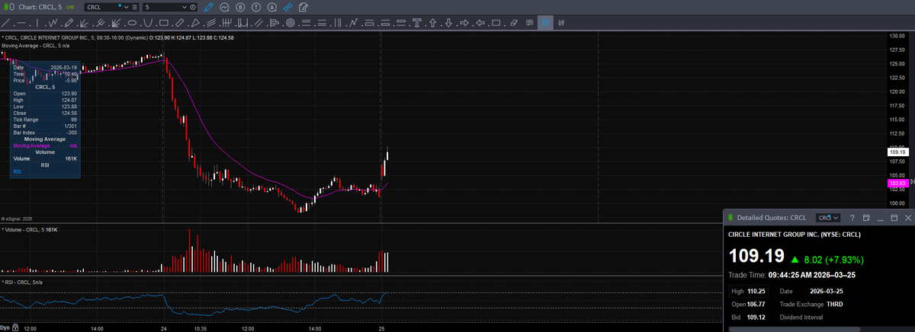Open CRCL dropdown in Detailed Quotes window
915x332 pixels.
[x=827, y=218]
